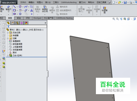Expand the 注解 tree node
137x101 pixels.
pos(8,38)
